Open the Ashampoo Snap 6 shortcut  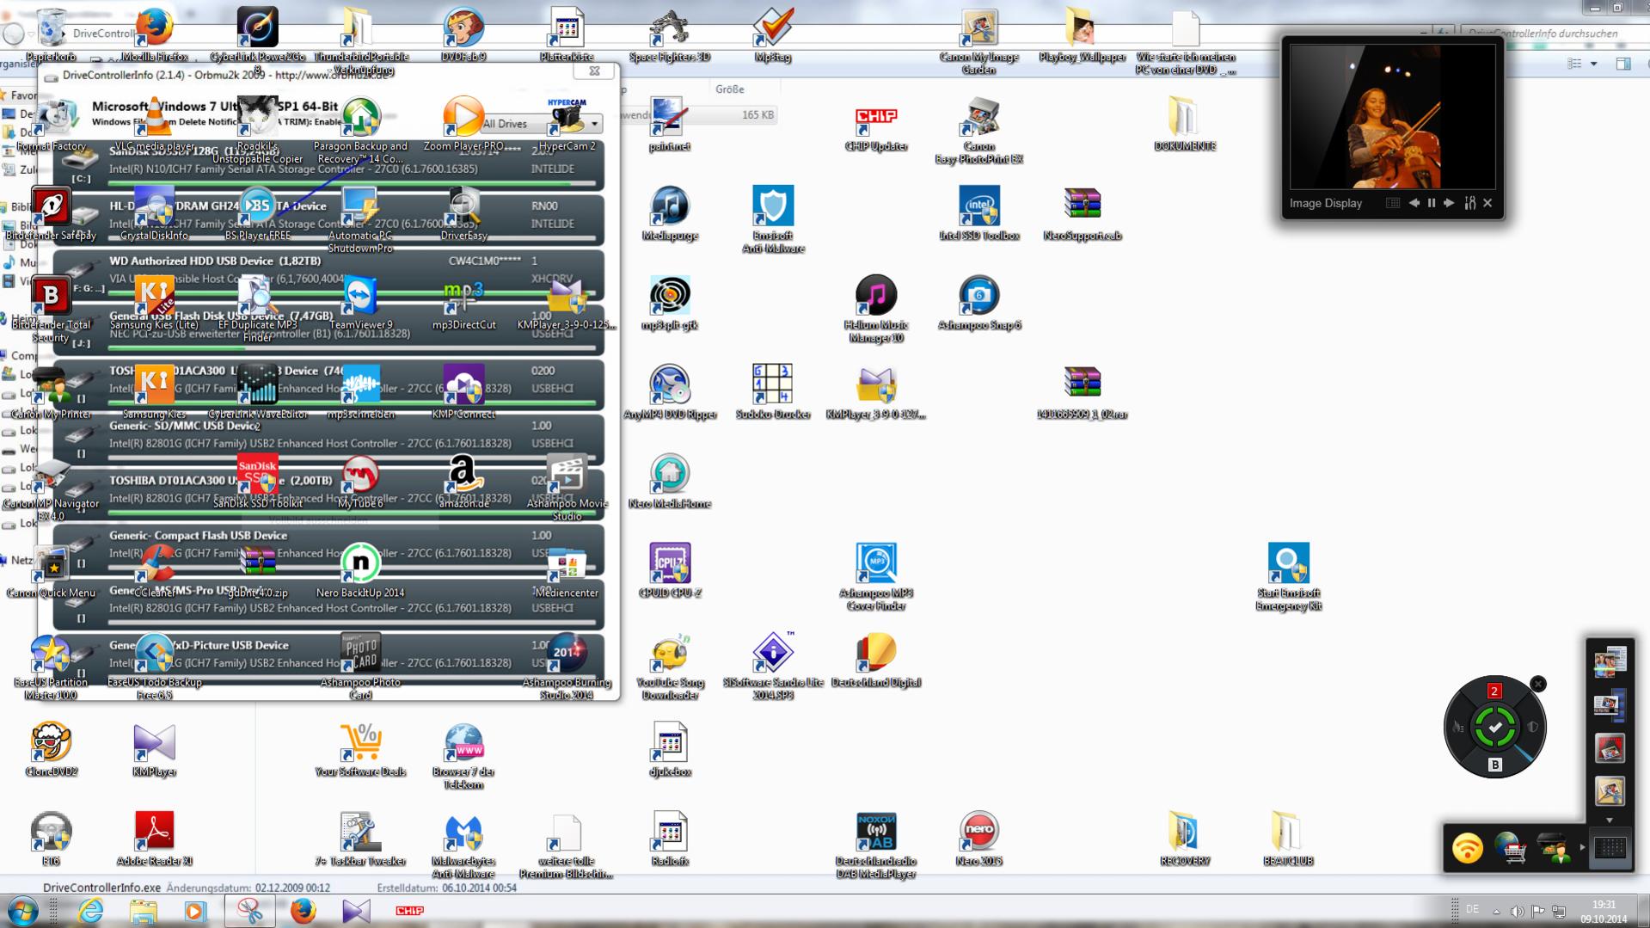(x=979, y=303)
